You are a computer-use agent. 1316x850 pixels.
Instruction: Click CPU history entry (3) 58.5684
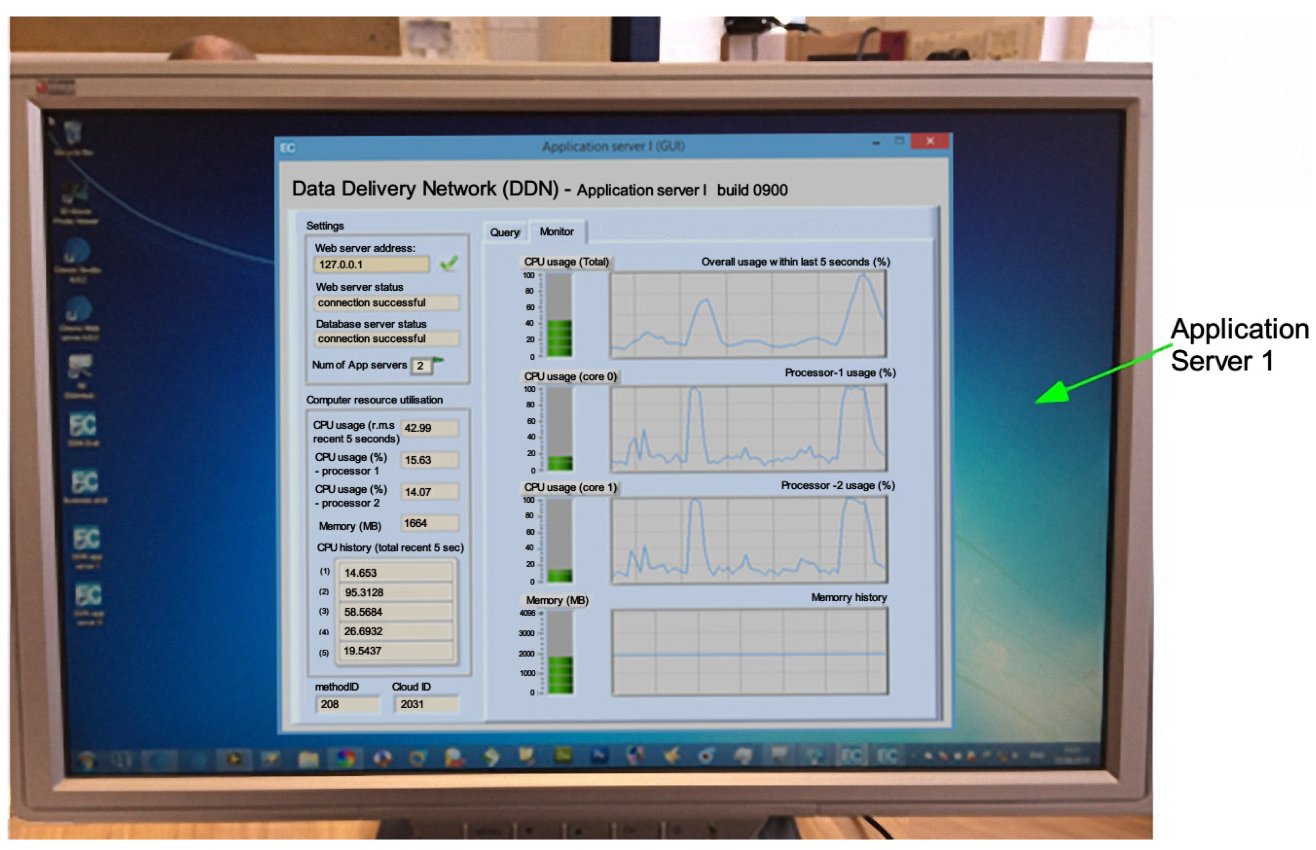396,612
